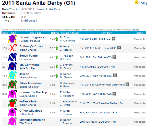The width and height of the screenshot is (147, 128).
Task: Click '2nd, SA MSW (2/26/2011-R6)' text
Action: pos(98,122)
